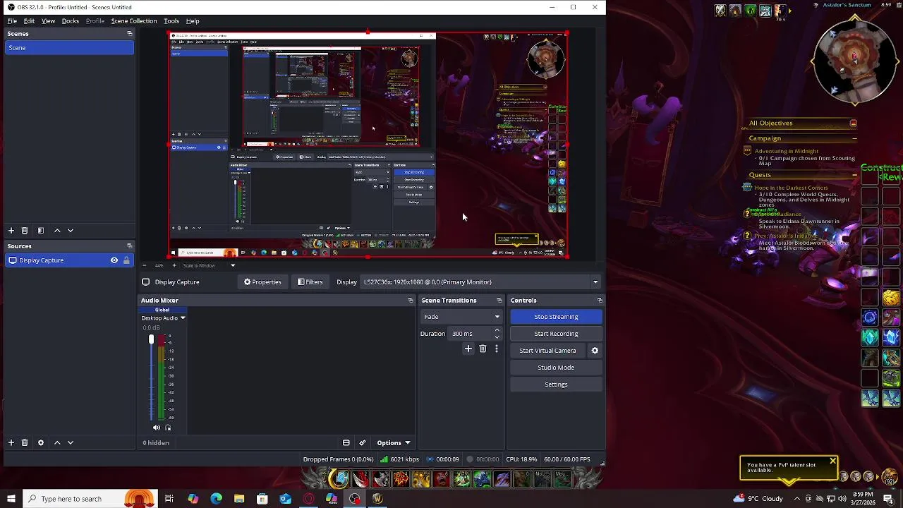The width and height of the screenshot is (903, 508).
Task: Pop out the Scene Transitions dock
Action: click(x=499, y=301)
